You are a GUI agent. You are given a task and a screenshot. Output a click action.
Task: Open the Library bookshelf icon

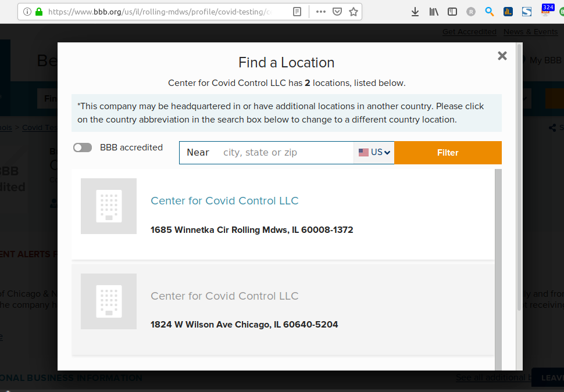[x=434, y=12]
